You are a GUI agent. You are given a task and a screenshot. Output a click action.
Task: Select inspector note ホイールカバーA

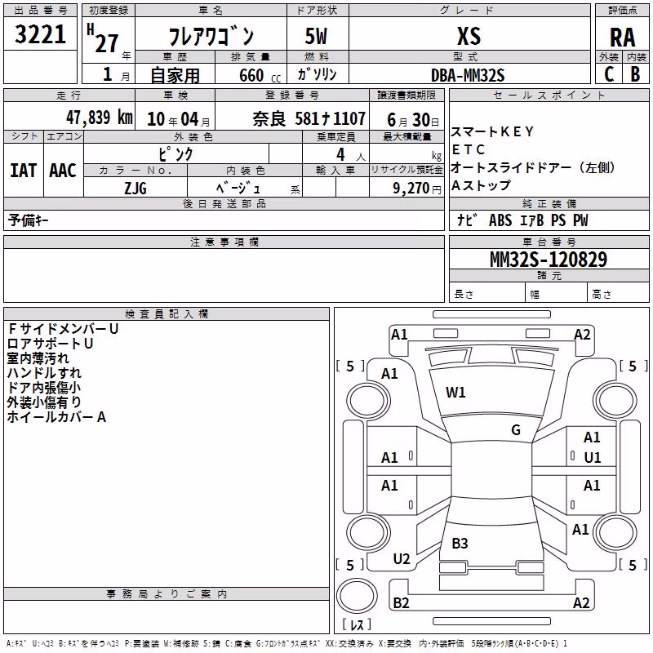click(x=56, y=417)
